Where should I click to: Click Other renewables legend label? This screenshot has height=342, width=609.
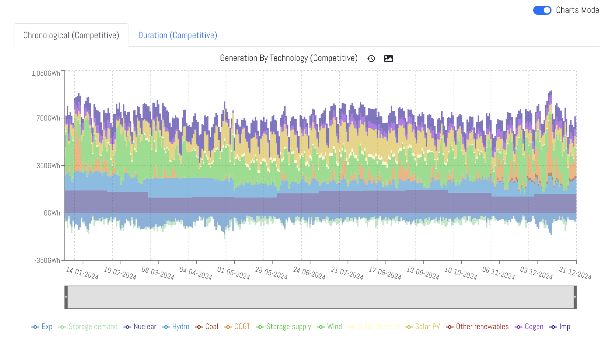pyautogui.click(x=482, y=327)
